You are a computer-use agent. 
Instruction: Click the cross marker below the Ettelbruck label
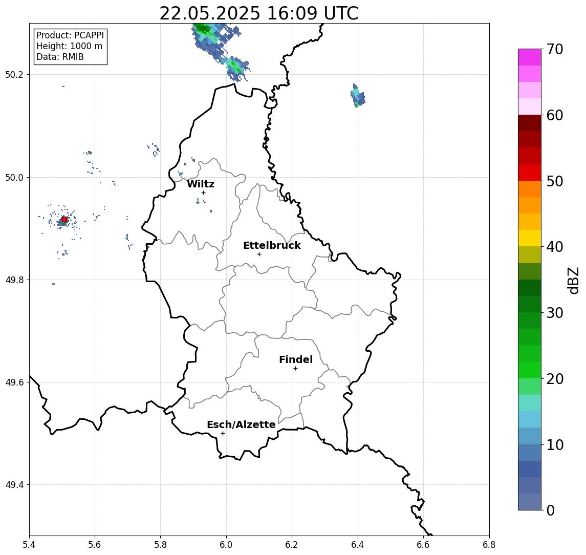pyautogui.click(x=259, y=254)
